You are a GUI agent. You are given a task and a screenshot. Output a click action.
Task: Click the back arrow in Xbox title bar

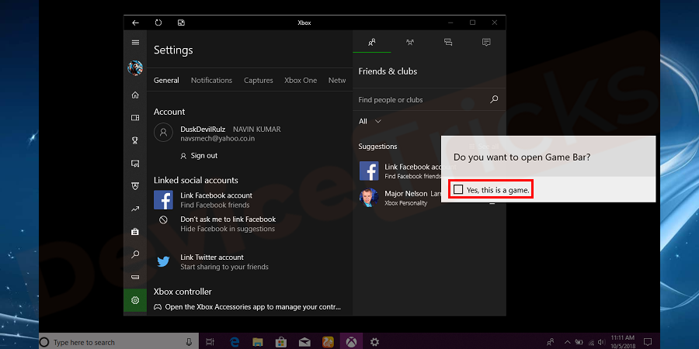click(x=135, y=22)
